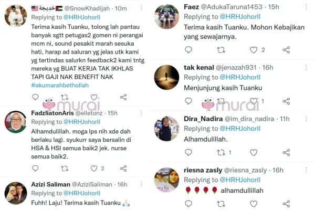This screenshot has width=315, height=210.
Task: Reply to Faez's tweet
Action: [x=188, y=50]
